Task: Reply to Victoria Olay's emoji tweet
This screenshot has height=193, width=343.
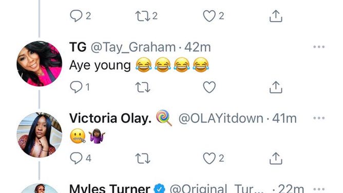Action: click(76, 158)
